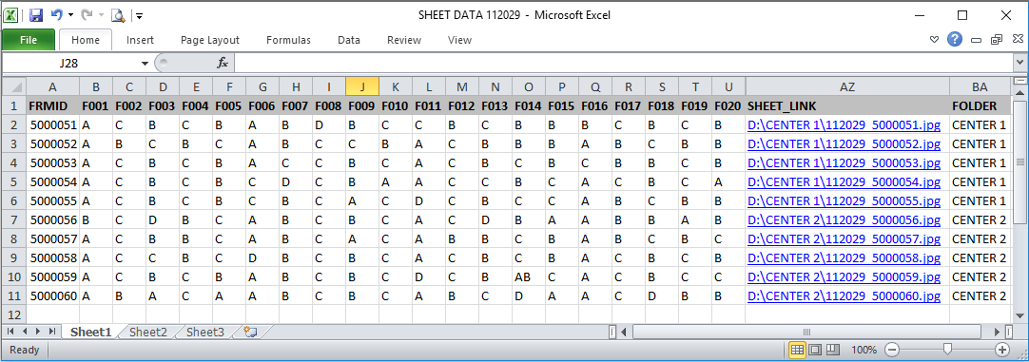Select the SHEET_LINK header cell
The height and width of the screenshot is (362, 1029).
[x=847, y=105]
